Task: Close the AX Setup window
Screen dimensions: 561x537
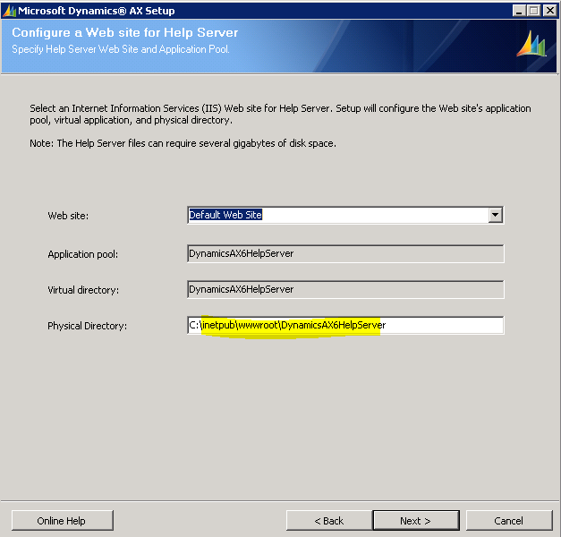Action: [549, 11]
